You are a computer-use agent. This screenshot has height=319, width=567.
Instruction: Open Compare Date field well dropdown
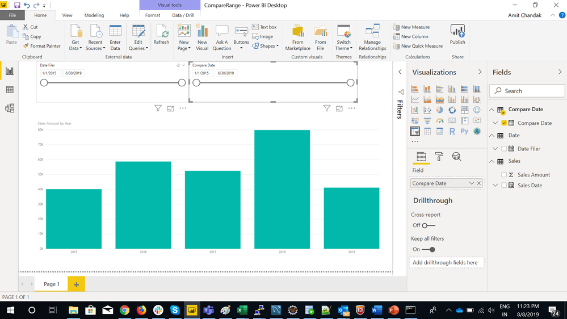point(472,183)
